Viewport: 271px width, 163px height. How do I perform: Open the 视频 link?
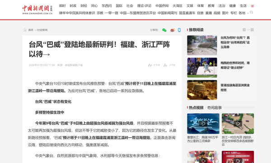tap(217, 13)
